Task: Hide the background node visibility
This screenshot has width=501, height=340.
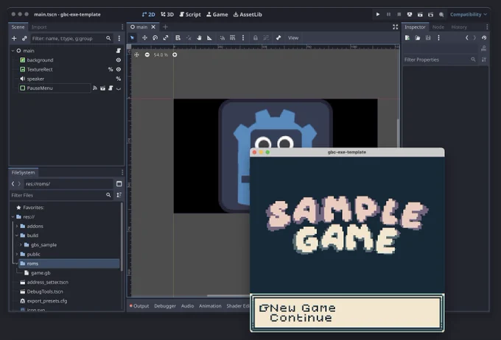Action: 118,60
